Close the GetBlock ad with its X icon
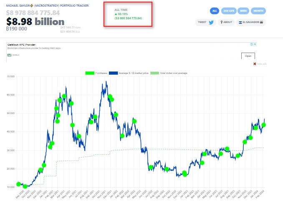283x208 pixels. [x=255, y=44]
